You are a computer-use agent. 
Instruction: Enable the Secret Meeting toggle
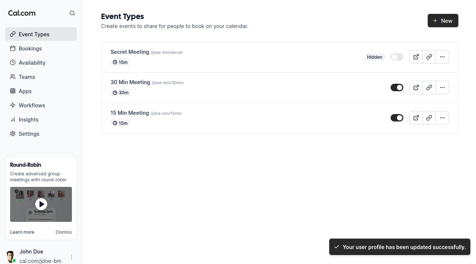pyautogui.click(x=397, y=57)
